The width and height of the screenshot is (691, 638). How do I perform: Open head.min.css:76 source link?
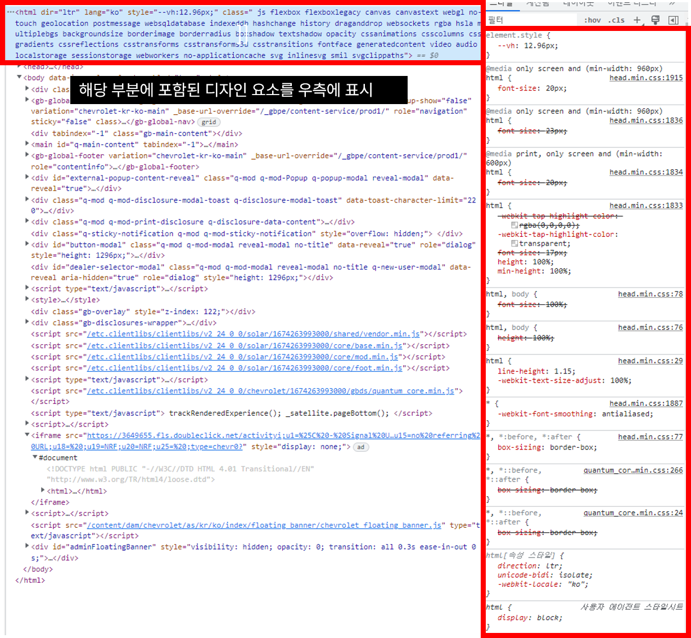click(x=651, y=327)
